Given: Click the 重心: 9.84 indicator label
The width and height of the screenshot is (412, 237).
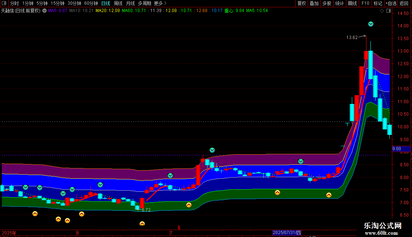Looking at the screenshot, I should (234, 11).
